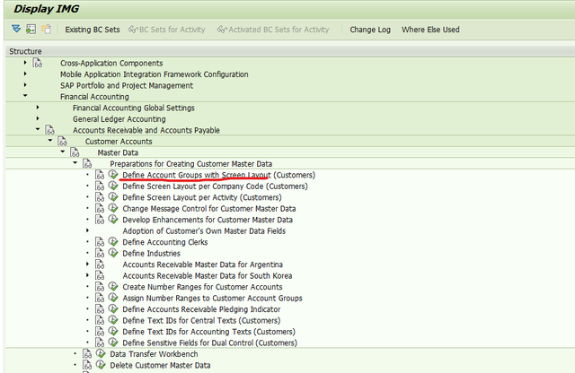Open documentation for Accounts Receivable Master Data for Argentina
This screenshot has height=373, width=575.
[100, 265]
